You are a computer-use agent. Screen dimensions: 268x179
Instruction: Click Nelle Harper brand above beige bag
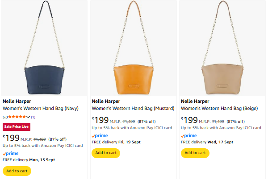point(195,101)
